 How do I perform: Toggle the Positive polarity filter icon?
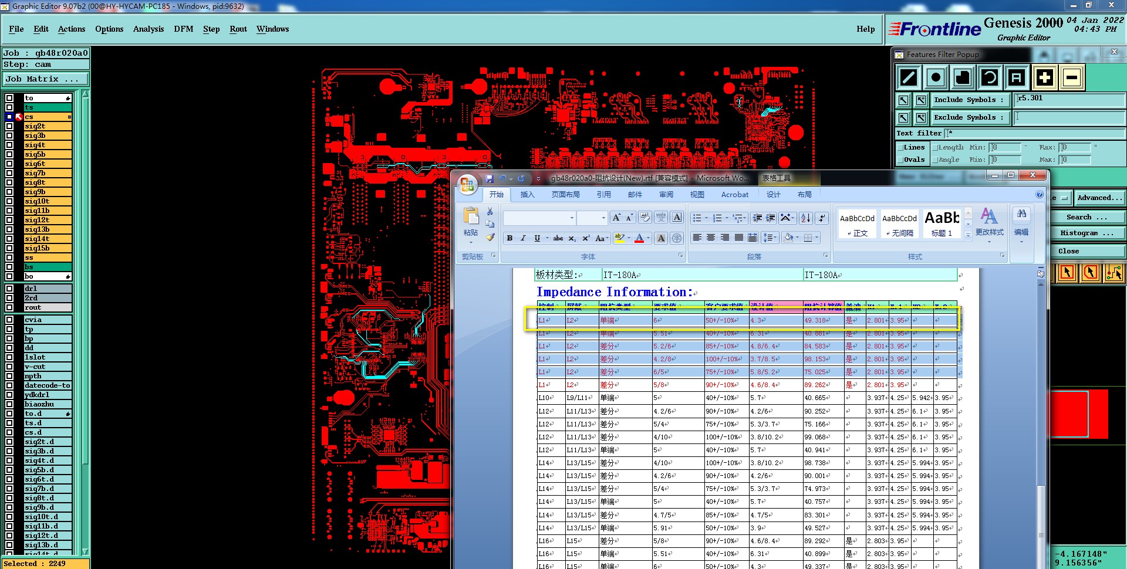pos(1044,77)
